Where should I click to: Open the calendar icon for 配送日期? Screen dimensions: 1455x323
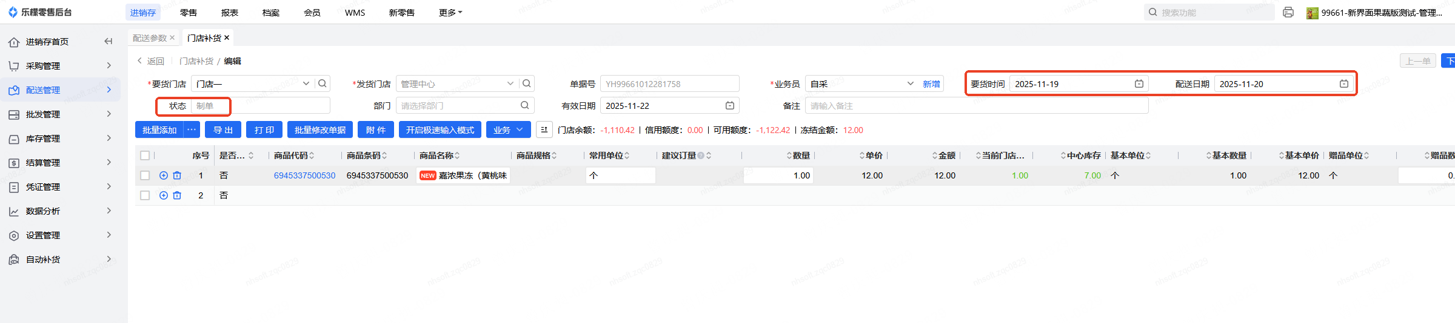point(1344,83)
